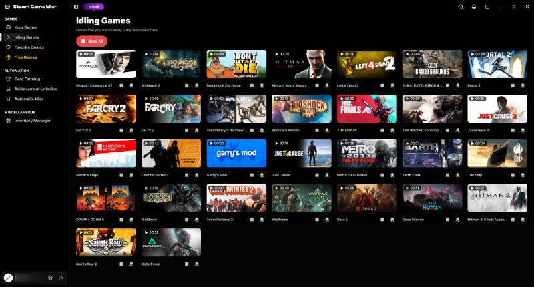Image resolution: width=534 pixels, height=287 pixels.
Task: Open achievements icon for The Witcher: Enhanced Edition
Action: pos(457,130)
